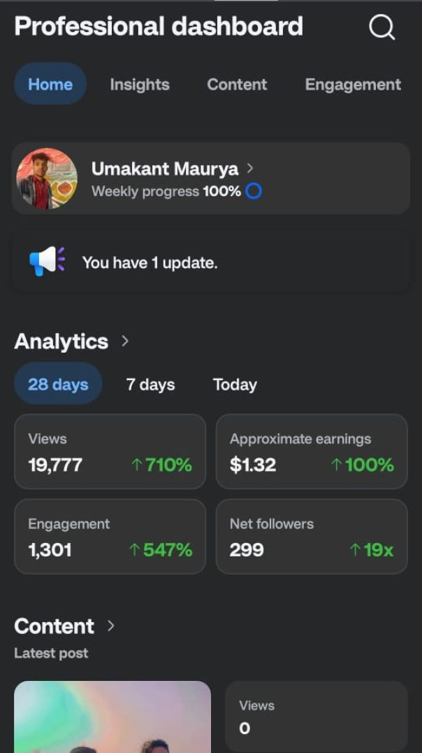Open the Engagement tab
The height and width of the screenshot is (753, 422).
(x=353, y=85)
